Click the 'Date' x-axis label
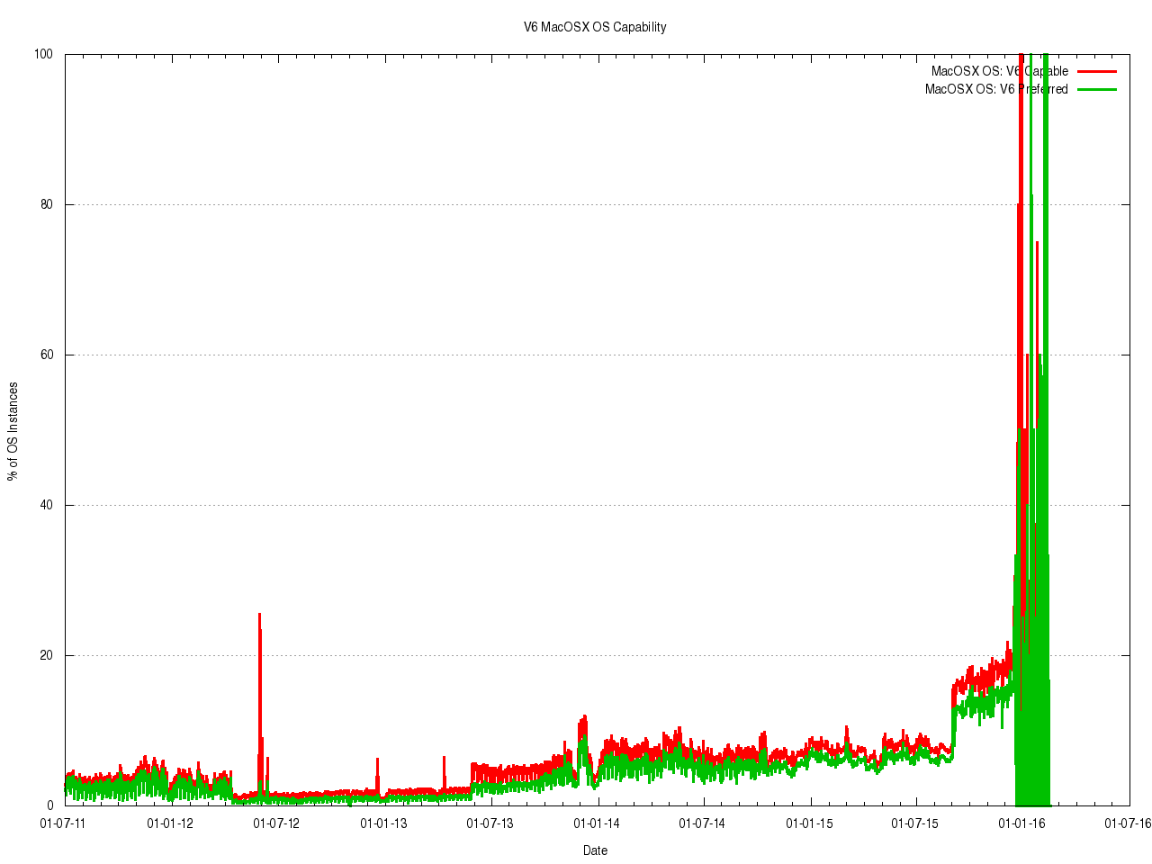The image size is (1152, 864). point(595,850)
